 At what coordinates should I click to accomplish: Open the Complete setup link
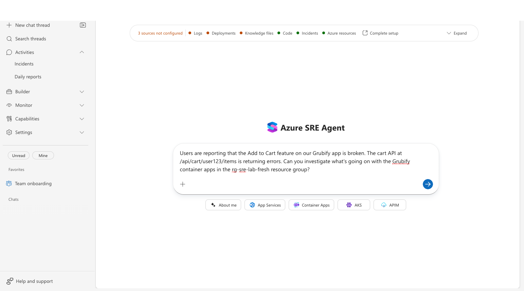tap(381, 33)
